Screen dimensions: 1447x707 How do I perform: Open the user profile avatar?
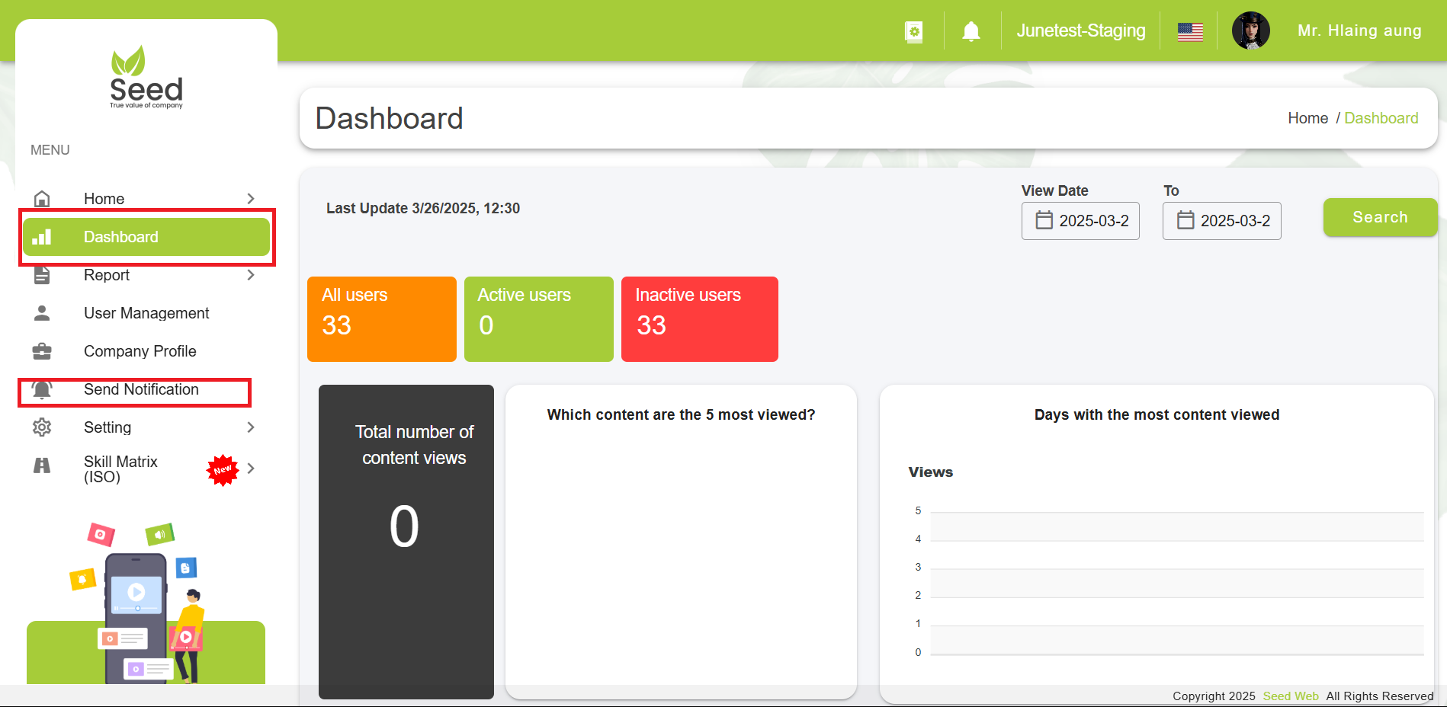(1250, 31)
